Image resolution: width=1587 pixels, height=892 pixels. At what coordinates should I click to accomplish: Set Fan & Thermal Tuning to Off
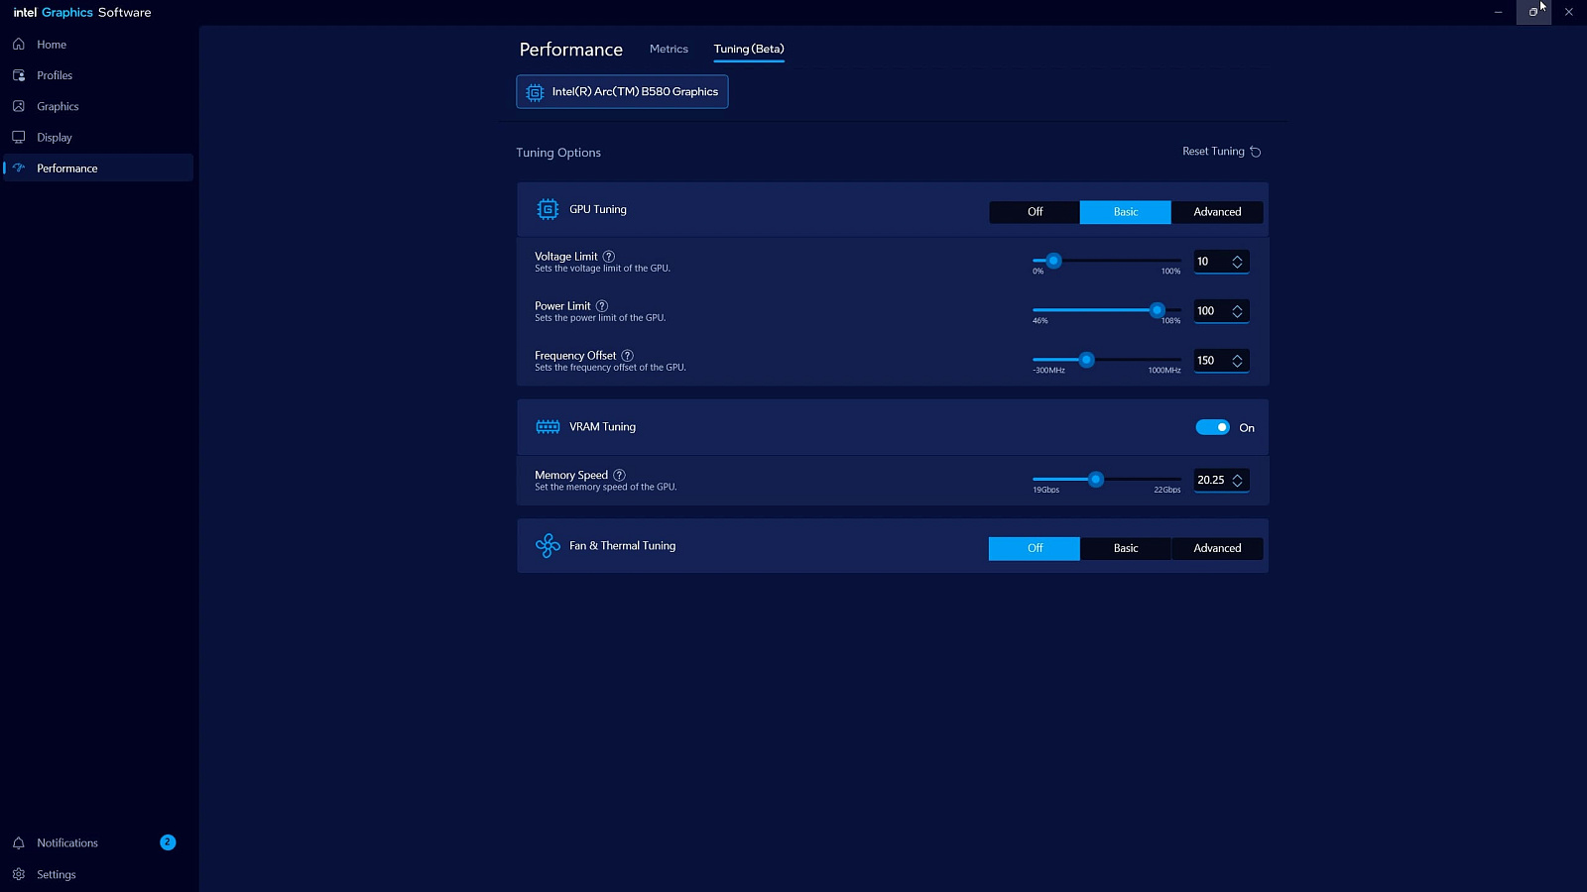pos(1035,548)
